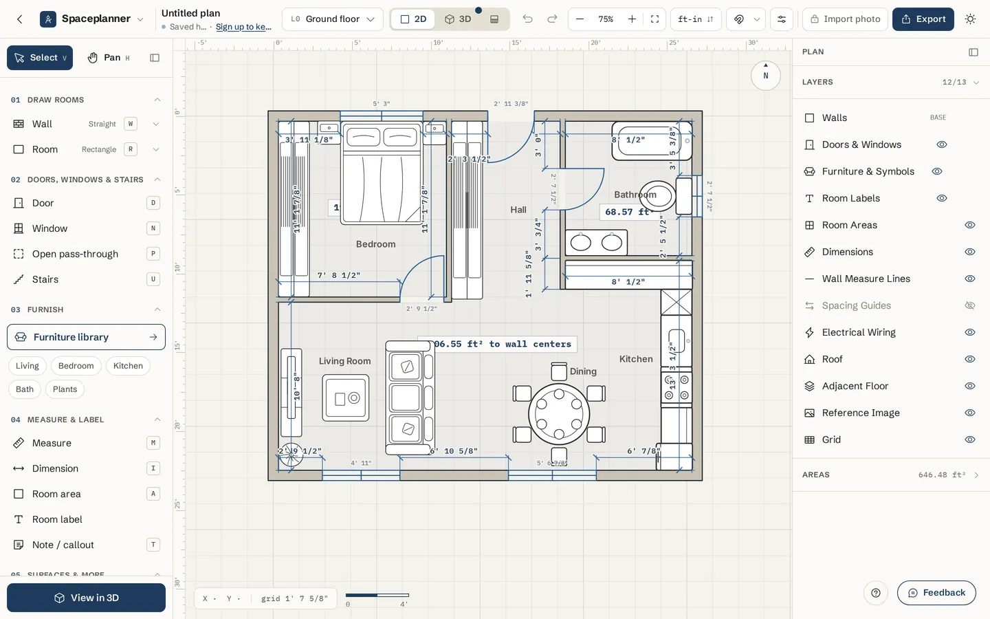Select the Measure tool
Viewport: 990px width, 619px height.
pyautogui.click(x=87, y=443)
